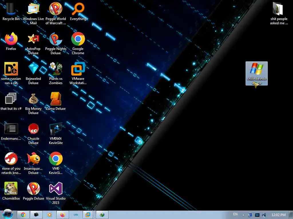Open the Recycle Bin icon

point(11,11)
